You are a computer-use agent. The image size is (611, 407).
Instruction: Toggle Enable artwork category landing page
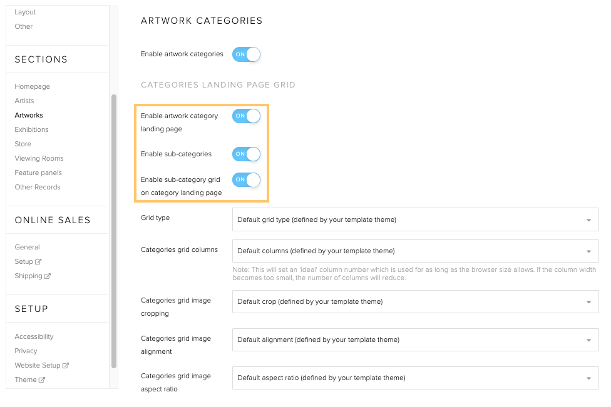tap(246, 116)
